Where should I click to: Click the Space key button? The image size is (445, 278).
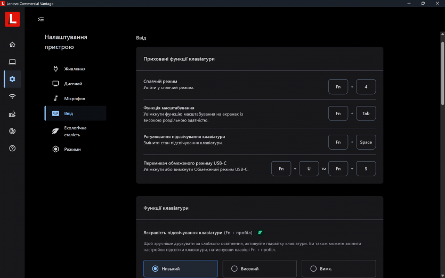[x=366, y=142]
